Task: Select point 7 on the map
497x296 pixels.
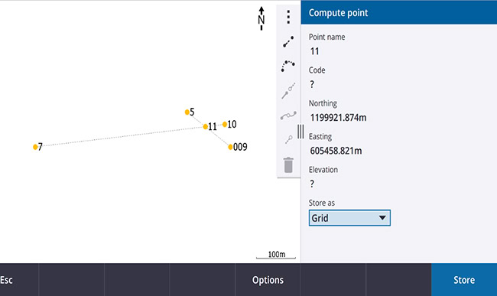Action: (35, 147)
